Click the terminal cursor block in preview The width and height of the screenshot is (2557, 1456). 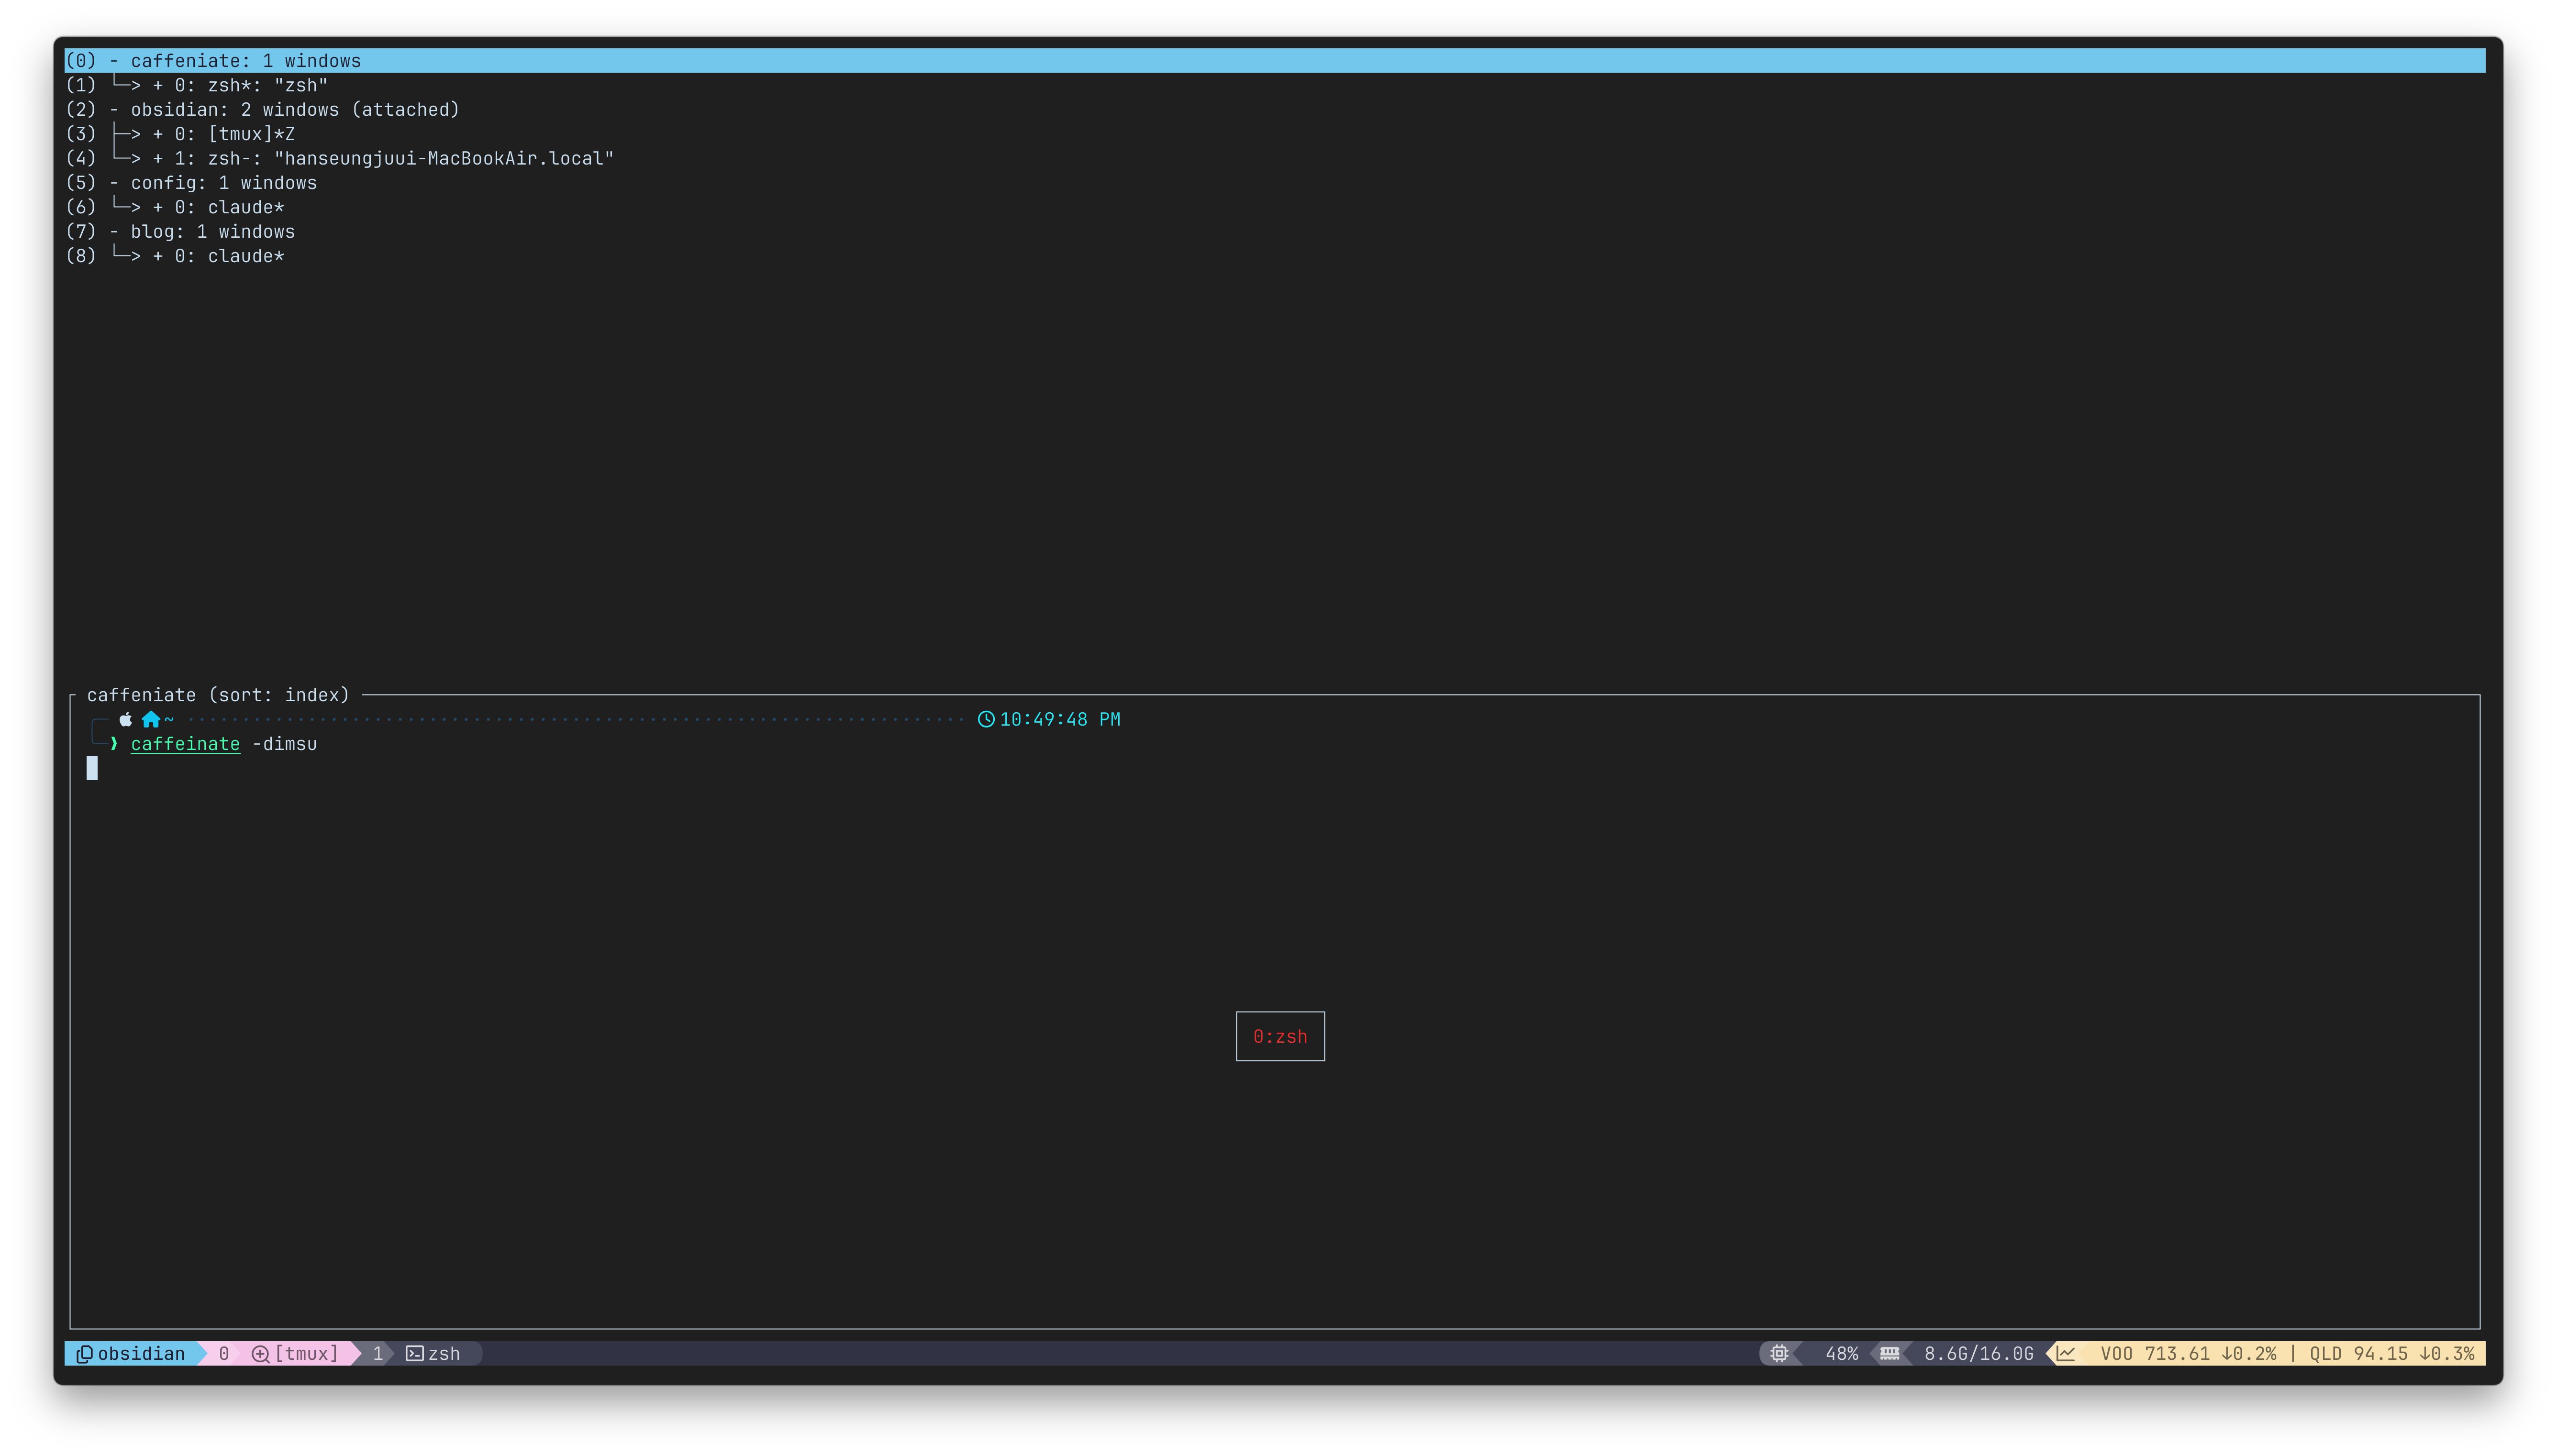(x=92, y=768)
